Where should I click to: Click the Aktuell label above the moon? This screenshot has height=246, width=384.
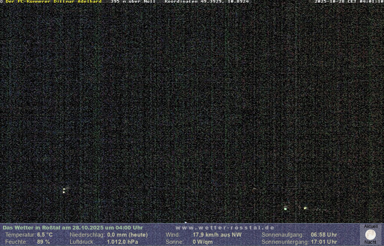pos(371,226)
